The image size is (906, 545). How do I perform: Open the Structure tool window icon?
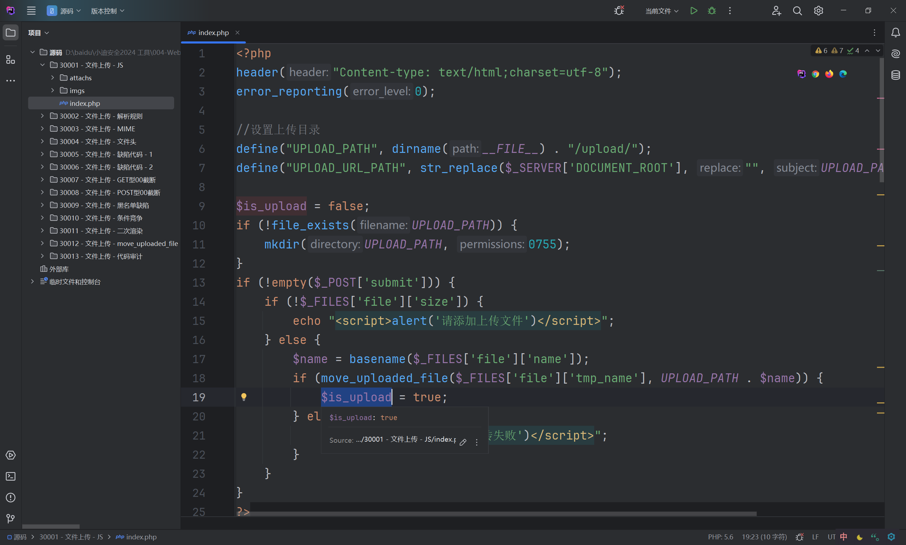pos(11,59)
